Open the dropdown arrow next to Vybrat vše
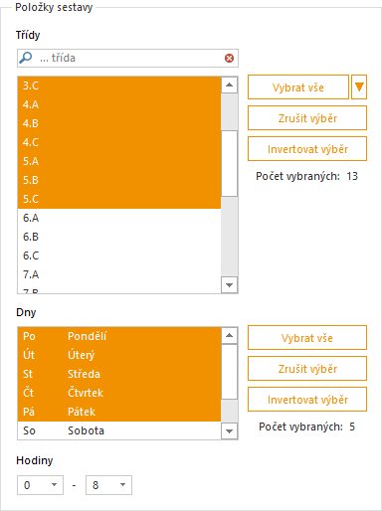382x511 pixels. tap(359, 87)
